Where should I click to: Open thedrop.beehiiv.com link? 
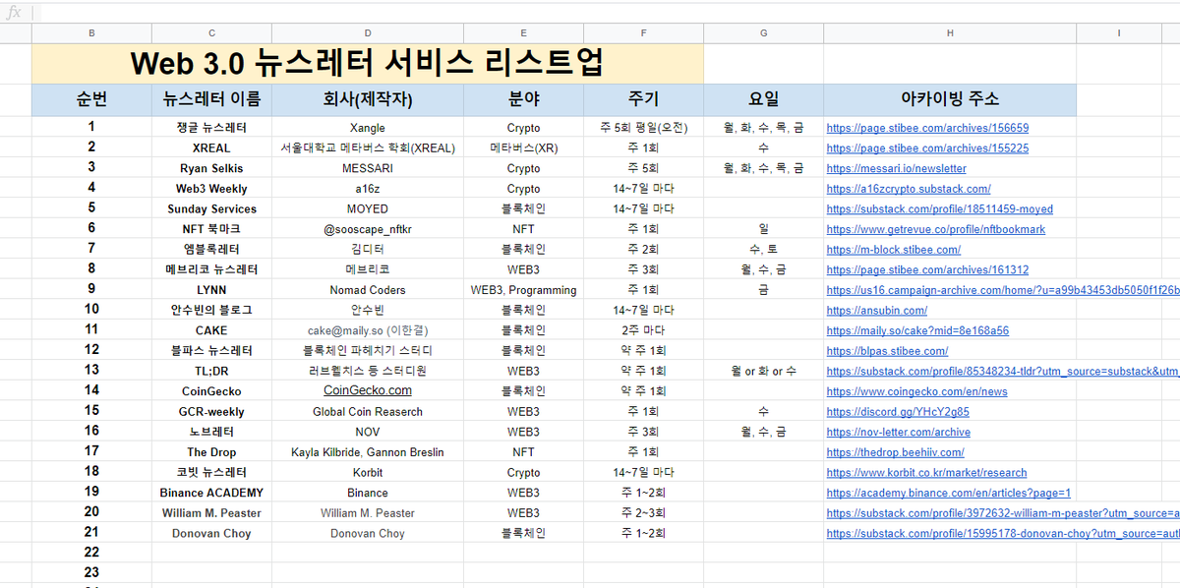click(x=895, y=452)
